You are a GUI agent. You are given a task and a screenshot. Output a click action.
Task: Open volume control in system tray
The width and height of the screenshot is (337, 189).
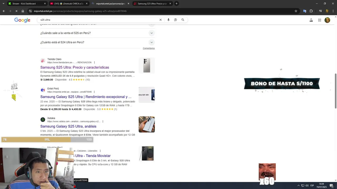pyautogui.click(x=307, y=186)
